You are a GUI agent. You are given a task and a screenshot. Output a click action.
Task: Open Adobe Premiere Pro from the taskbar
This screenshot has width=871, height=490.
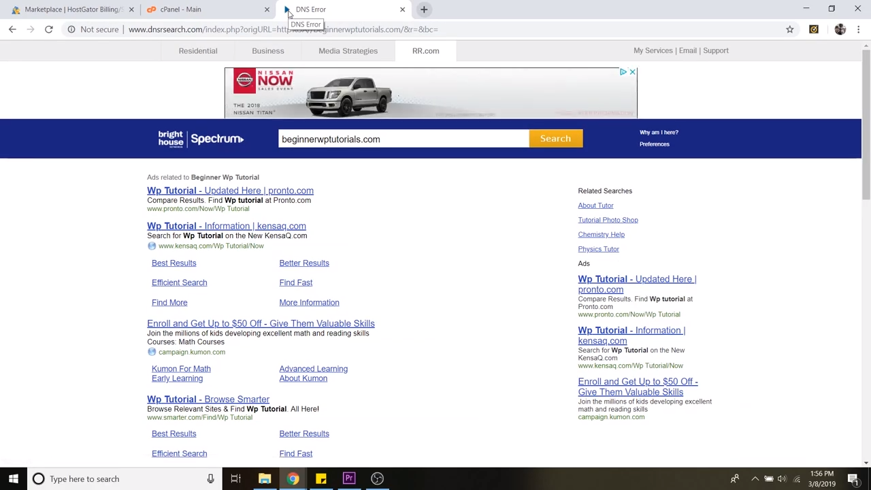348,479
